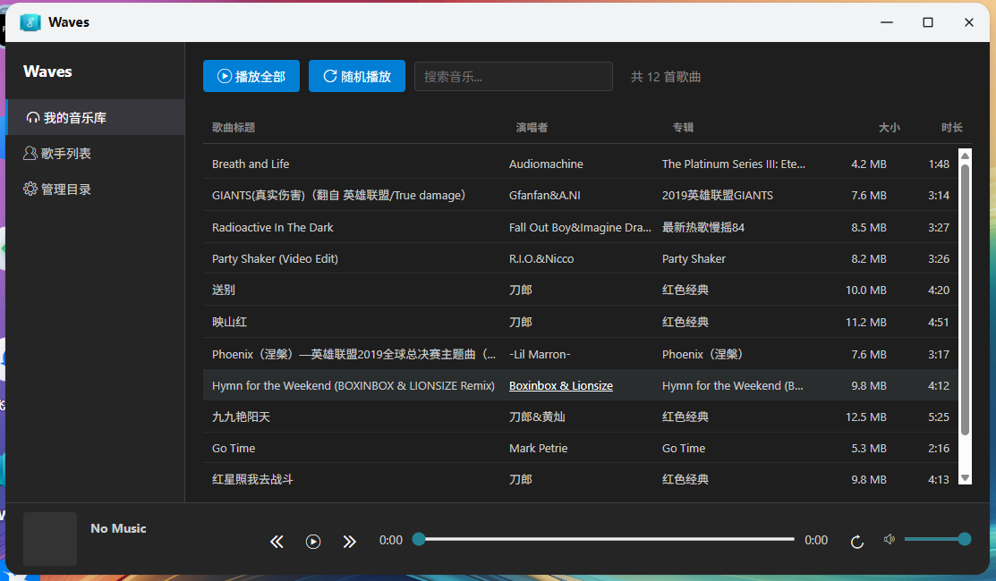This screenshot has height=581, width=996.
Task: Click the playback progress bar track
Action: click(x=606, y=539)
